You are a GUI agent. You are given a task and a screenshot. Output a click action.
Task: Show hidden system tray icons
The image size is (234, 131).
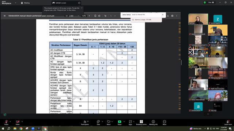coord(205,128)
